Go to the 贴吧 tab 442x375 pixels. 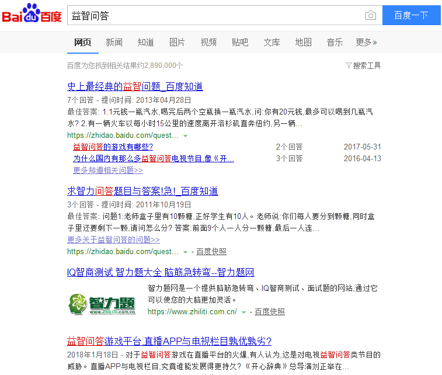pos(240,42)
